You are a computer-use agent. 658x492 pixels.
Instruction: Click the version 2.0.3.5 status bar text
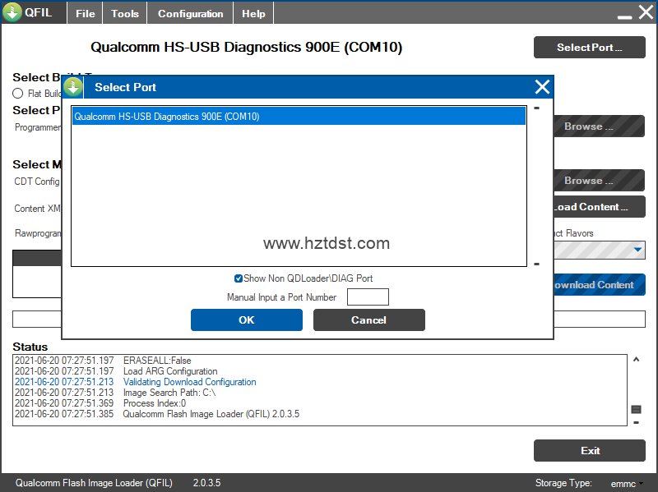206,483
